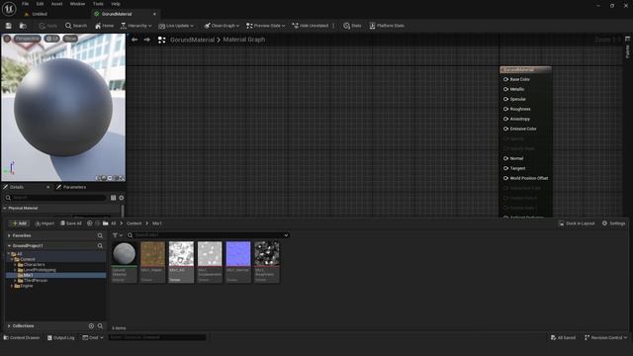
Task: Select the ThirdPerson folder in tree
Action: (36, 281)
